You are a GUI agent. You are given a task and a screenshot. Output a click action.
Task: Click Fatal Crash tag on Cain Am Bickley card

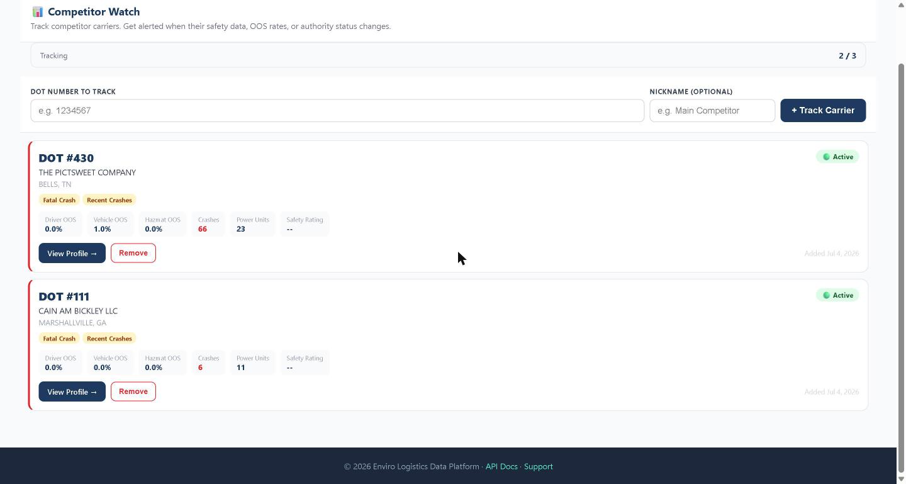pos(59,339)
